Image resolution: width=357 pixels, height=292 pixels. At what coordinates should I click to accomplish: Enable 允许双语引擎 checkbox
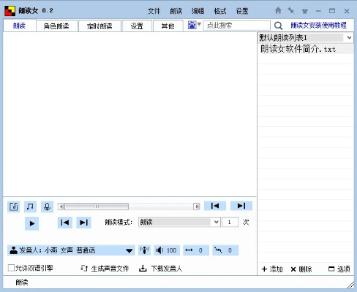tap(11, 268)
